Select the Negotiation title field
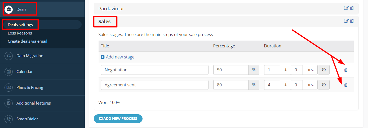 [x=155, y=70]
